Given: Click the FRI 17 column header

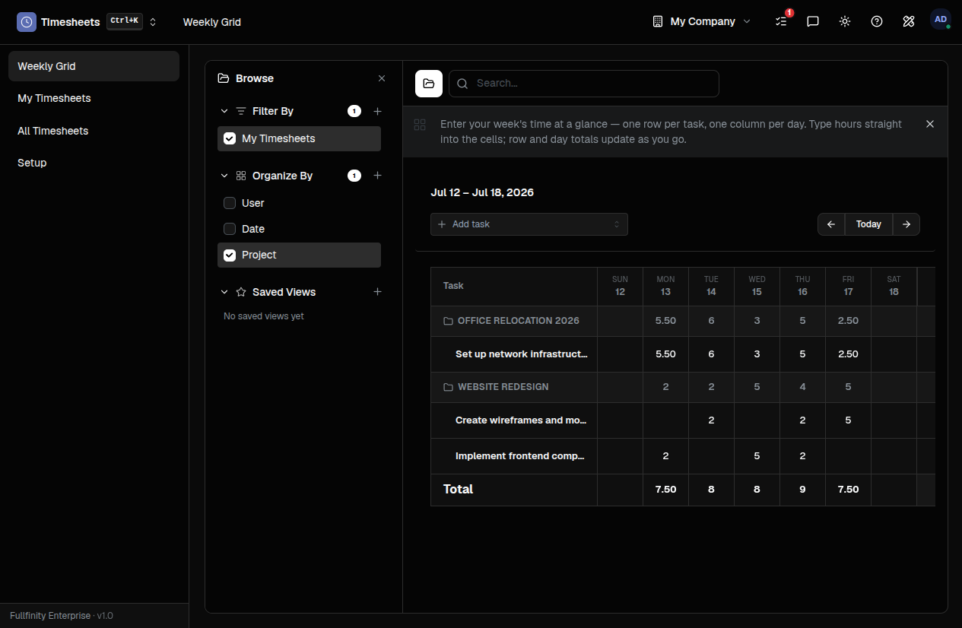Looking at the screenshot, I should coord(848,286).
